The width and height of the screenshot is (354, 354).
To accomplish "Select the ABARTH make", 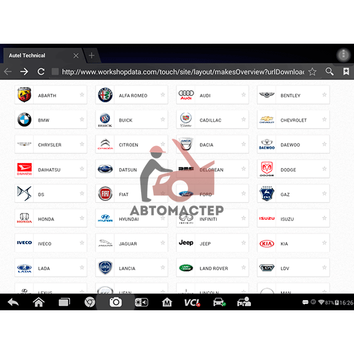I will (x=51, y=95).
